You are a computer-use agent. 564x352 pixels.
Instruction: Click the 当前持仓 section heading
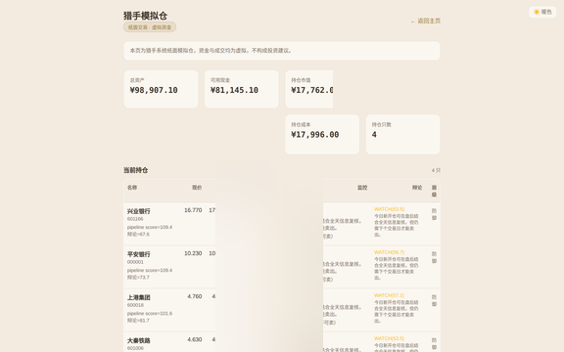click(x=135, y=170)
